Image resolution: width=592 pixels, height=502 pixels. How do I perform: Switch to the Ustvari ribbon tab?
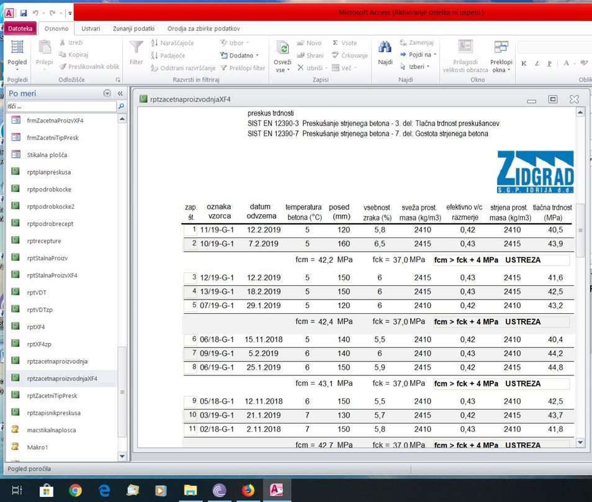91,29
